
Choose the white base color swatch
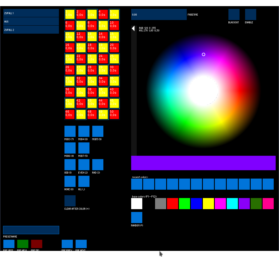tap(137, 204)
